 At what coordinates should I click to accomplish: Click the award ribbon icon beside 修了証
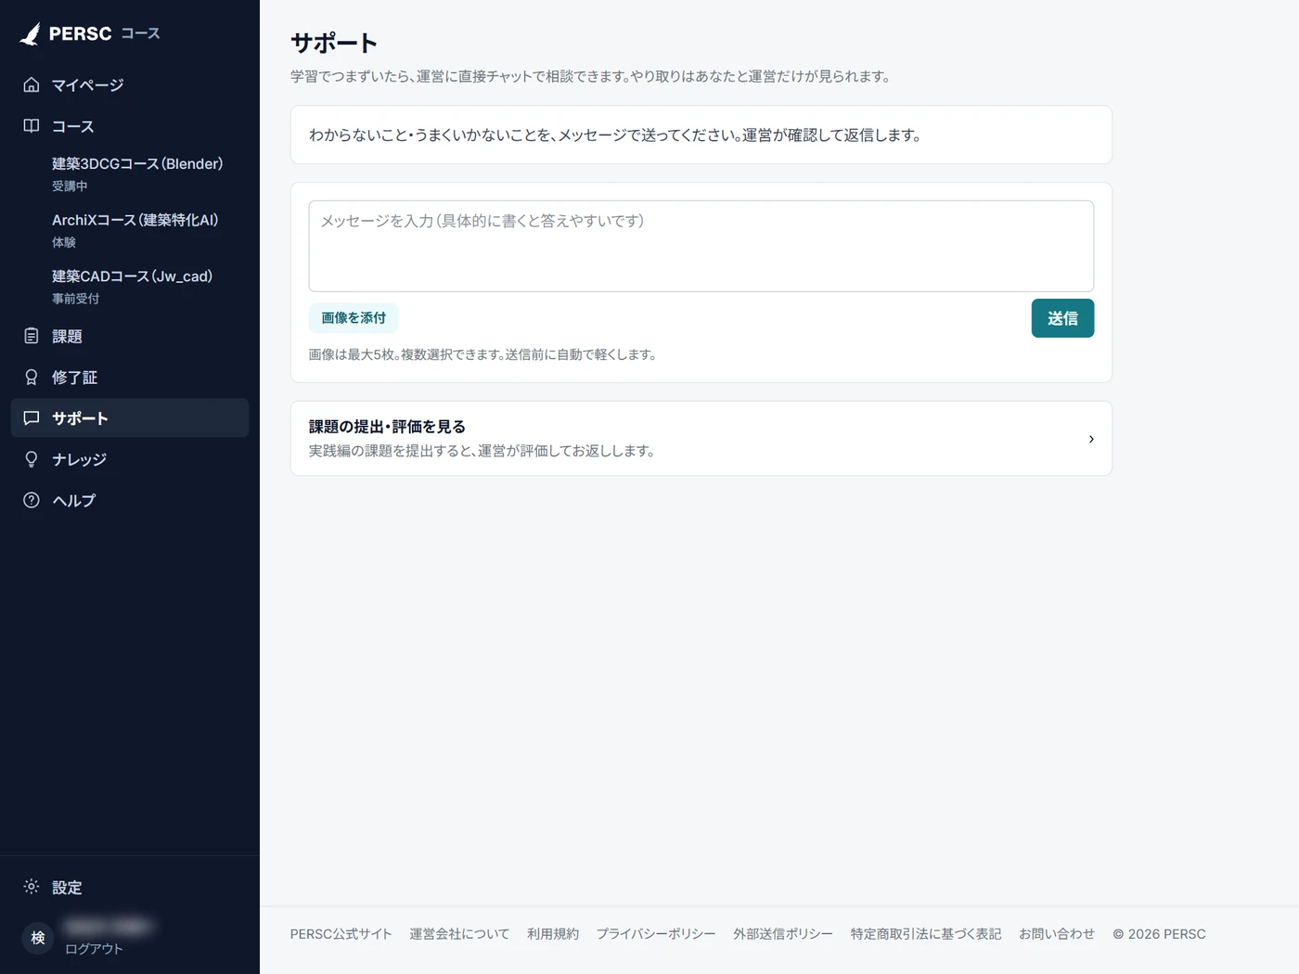tap(32, 377)
